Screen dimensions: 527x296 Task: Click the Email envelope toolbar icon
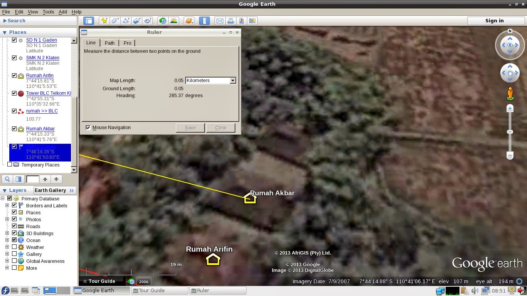[x=220, y=21]
